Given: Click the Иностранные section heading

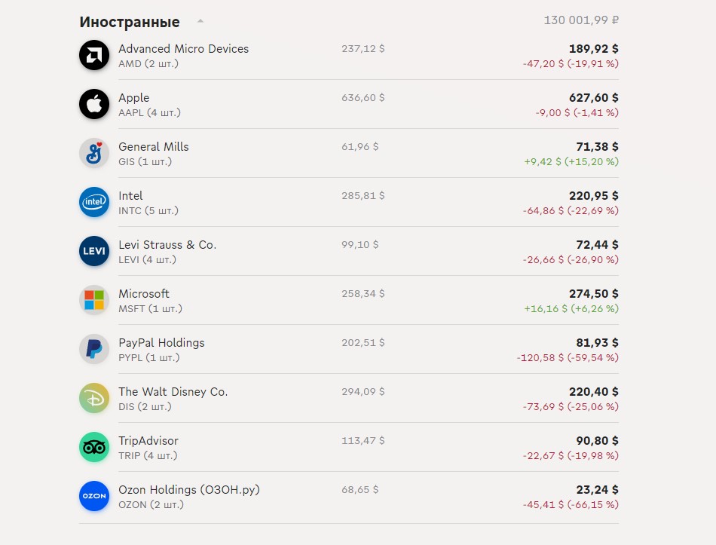Looking at the screenshot, I should (130, 22).
